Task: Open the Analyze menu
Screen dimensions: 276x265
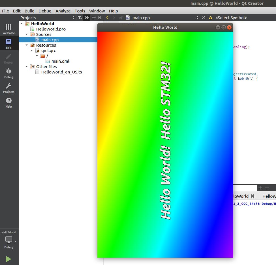Action: click(63, 11)
